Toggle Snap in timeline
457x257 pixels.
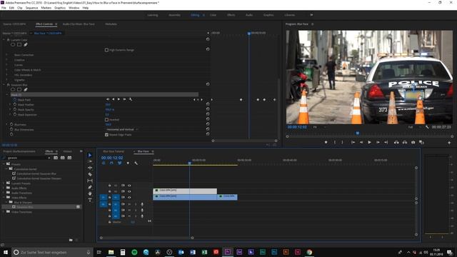click(111, 163)
